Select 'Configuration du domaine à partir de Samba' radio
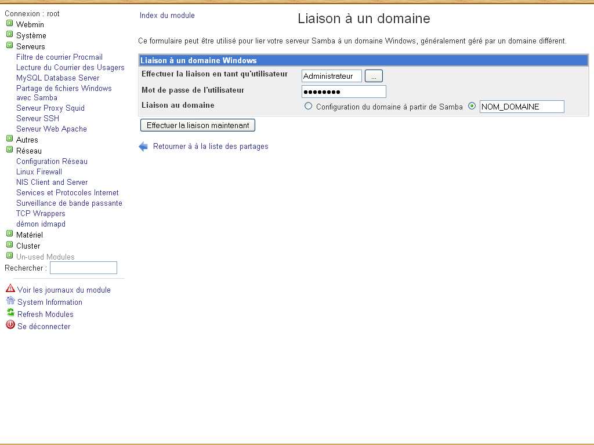The width and height of the screenshot is (594, 445). click(x=309, y=106)
